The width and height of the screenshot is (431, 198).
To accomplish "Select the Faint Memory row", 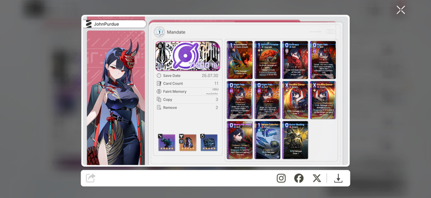I will [188, 91].
